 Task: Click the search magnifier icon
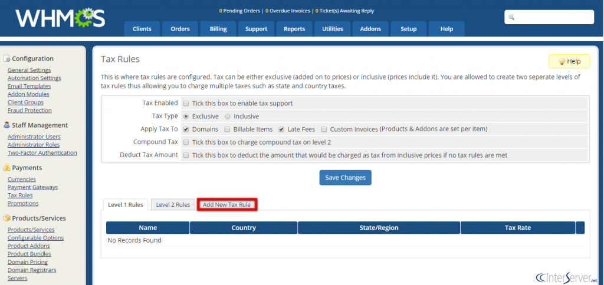pyautogui.click(x=511, y=17)
